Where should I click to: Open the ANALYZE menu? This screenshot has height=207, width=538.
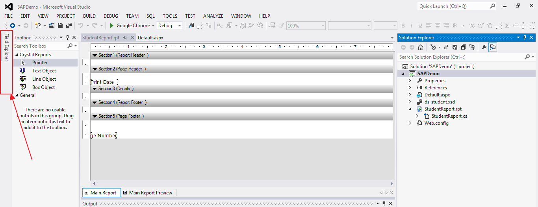[213, 16]
